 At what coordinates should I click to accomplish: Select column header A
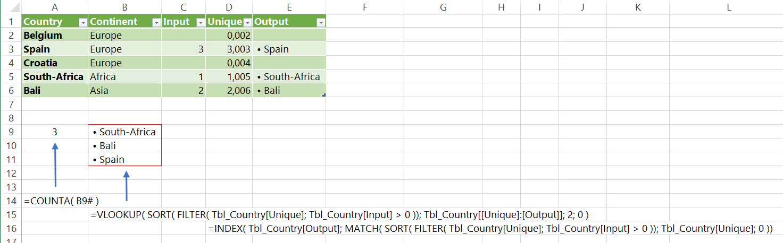(x=55, y=7)
